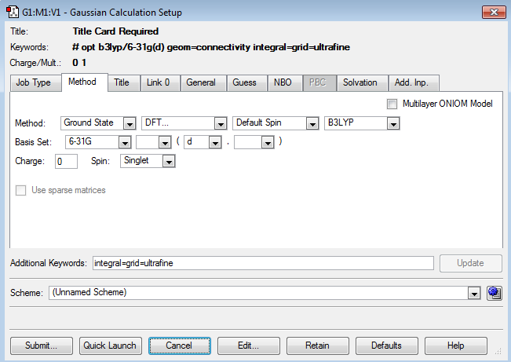Click the scheme manager icon beside Scheme

[x=494, y=293]
